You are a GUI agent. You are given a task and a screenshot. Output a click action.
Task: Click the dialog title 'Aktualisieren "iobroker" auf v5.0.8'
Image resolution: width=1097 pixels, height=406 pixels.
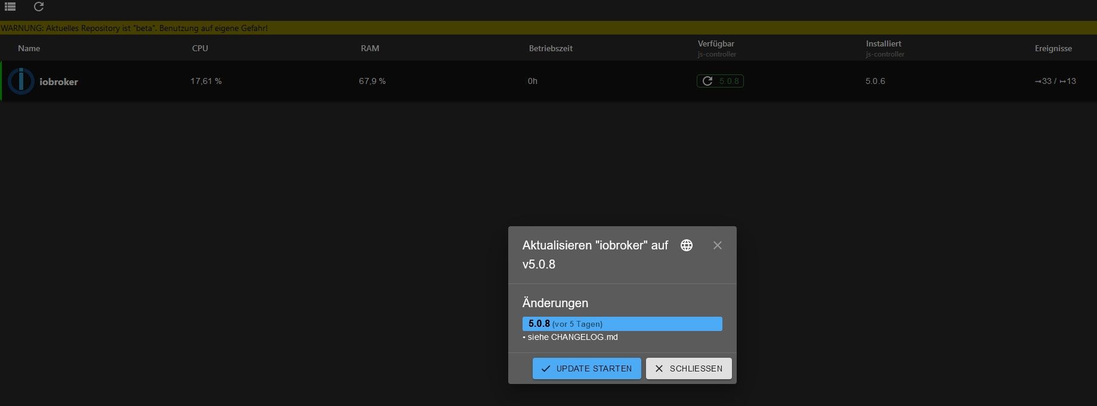coord(595,255)
